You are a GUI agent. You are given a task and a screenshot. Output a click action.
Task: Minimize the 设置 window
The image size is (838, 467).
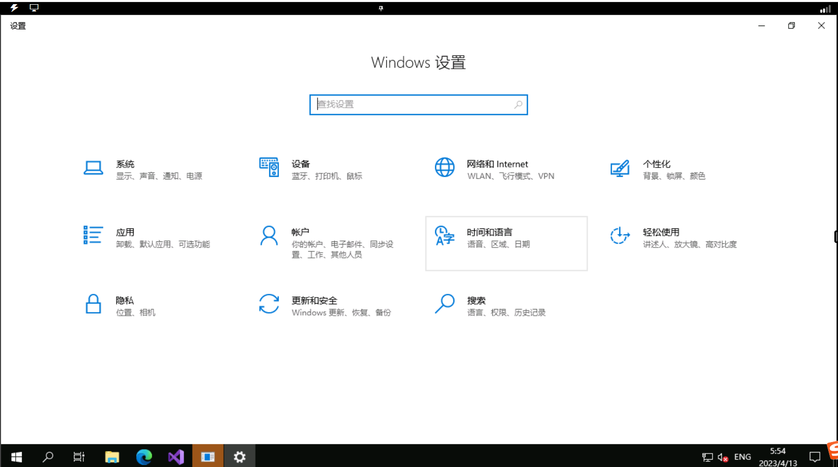point(761,25)
